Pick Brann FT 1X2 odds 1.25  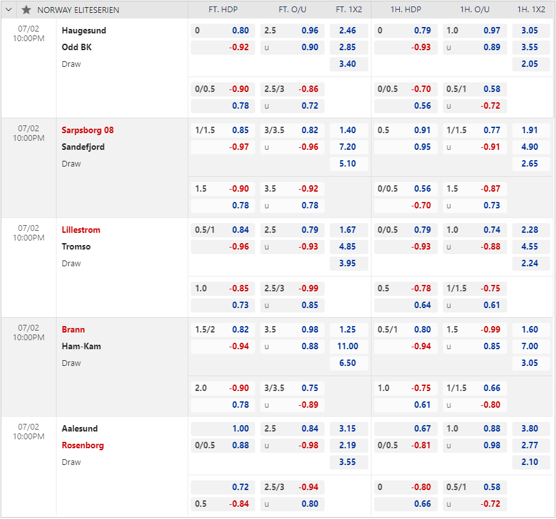click(348, 329)
